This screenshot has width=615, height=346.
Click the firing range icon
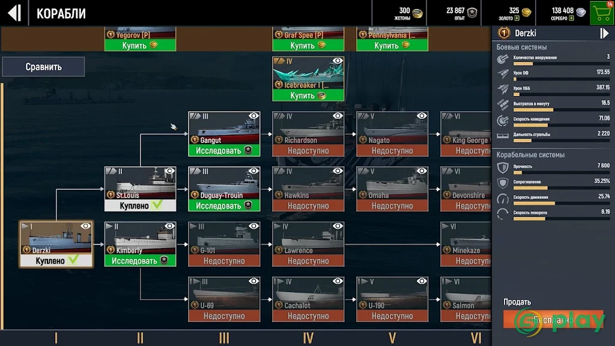tap(503, 136)
